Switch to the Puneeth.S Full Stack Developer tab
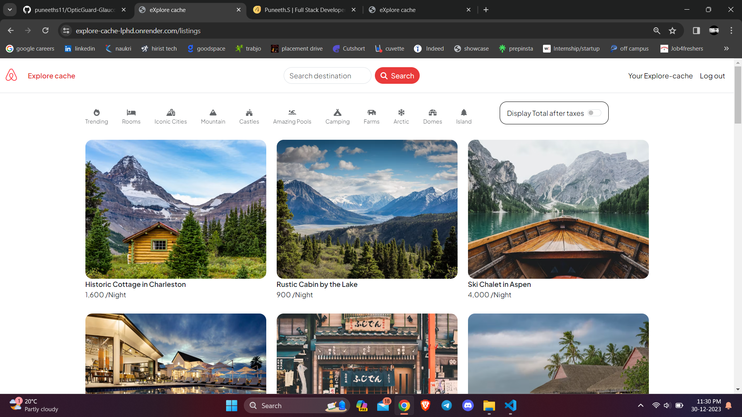742x417 pixels. click(x=304, y=10)
